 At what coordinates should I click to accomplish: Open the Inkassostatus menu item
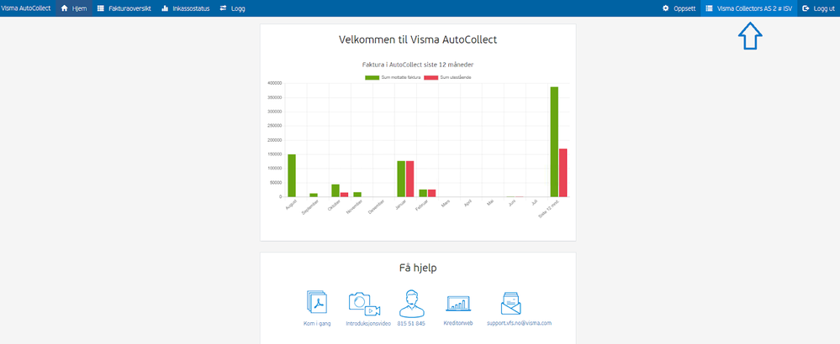point(185,8)
